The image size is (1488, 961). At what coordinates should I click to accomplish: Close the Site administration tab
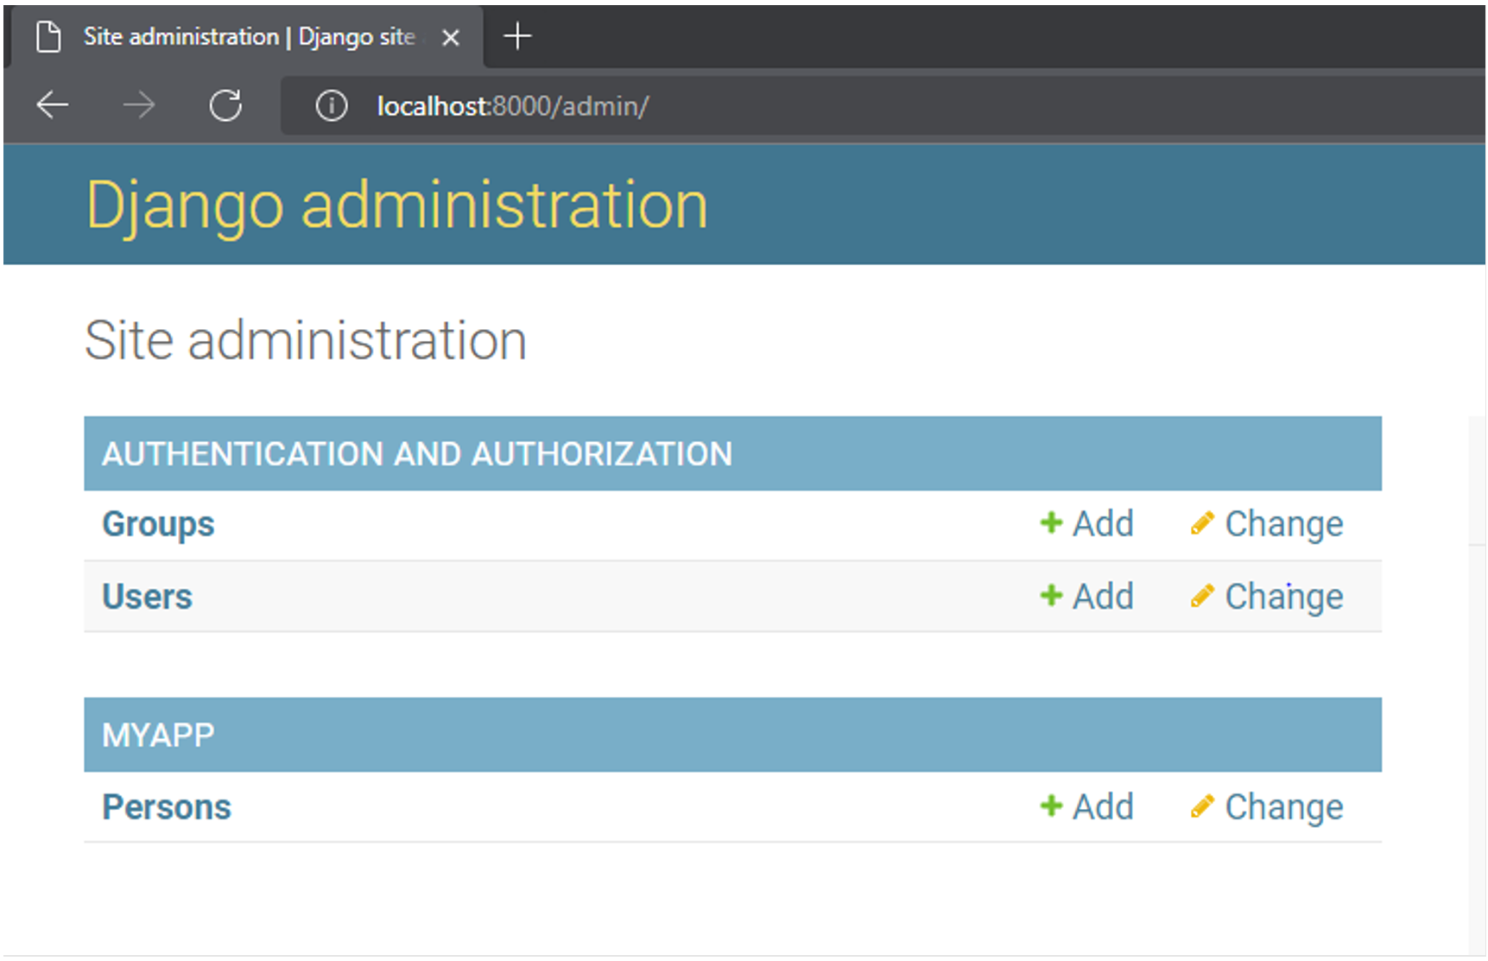pos(450,37)
